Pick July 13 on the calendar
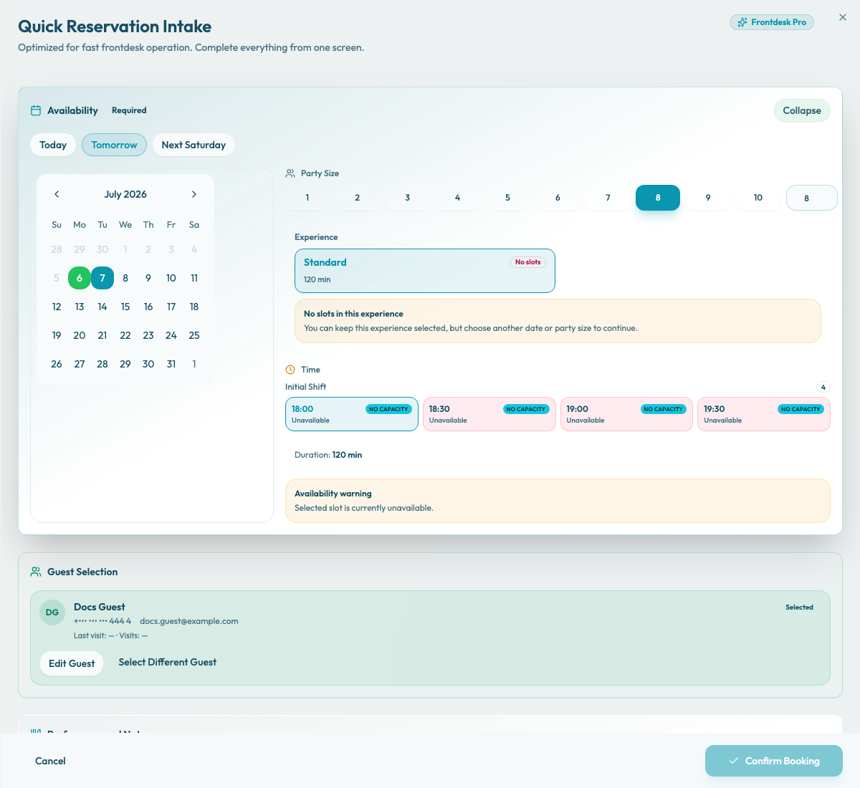860x788 pixels. (80, 307)
